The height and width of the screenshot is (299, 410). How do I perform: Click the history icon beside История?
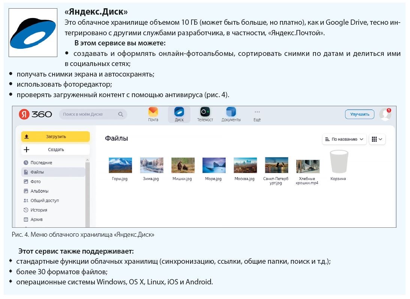(x=26, y=210)
